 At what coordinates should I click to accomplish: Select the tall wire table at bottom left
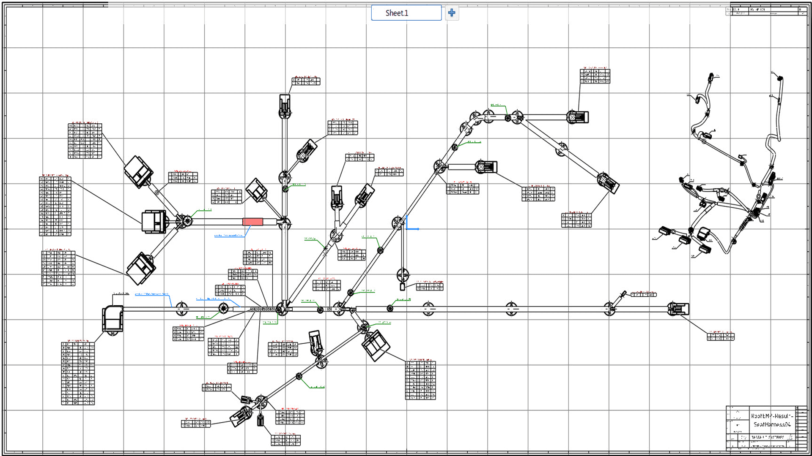pyautogui.click(x=78, y=373)
